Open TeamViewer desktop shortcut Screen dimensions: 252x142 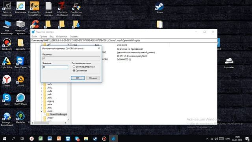(x=20, y=62)
